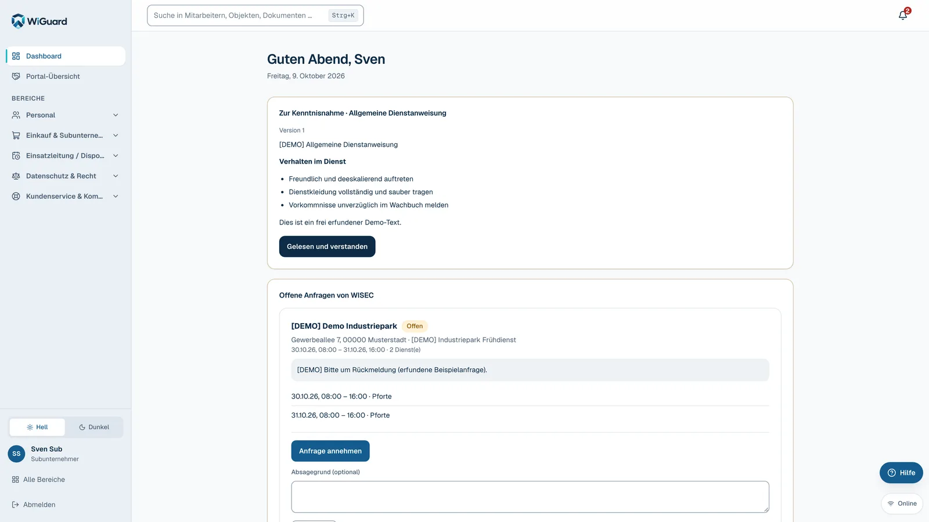Click Anfrage annehmen button
Image resolution: width=929 pixels, height=522 pixels.
(330, 451)
